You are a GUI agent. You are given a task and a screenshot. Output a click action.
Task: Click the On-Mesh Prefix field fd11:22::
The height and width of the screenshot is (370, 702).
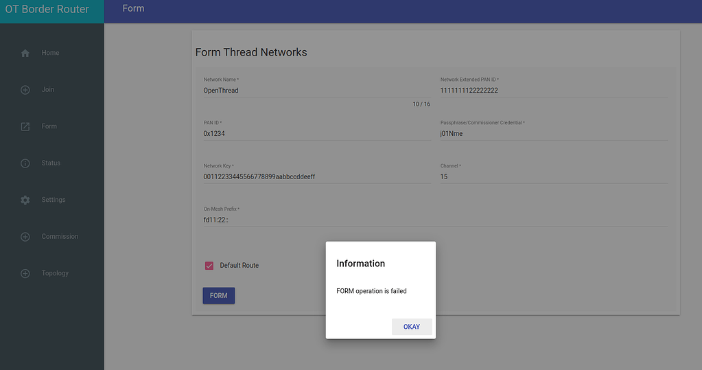pyautogui.click(x=436, y=220)
